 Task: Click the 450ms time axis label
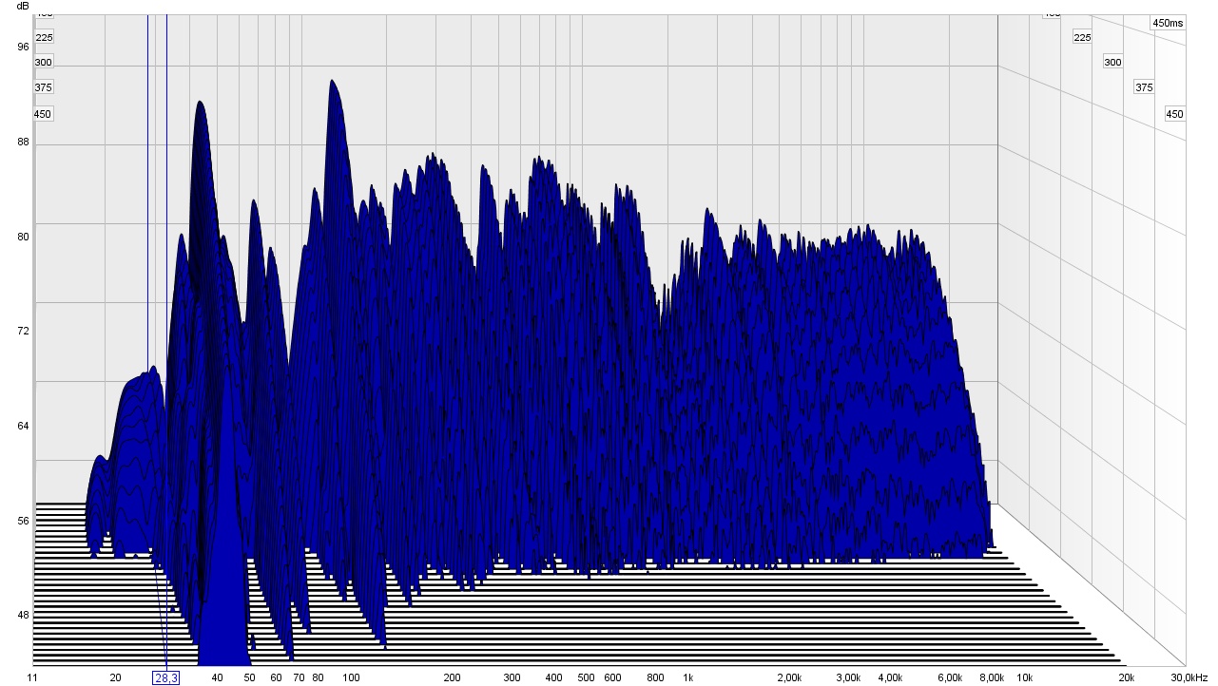(x=1168, y=23)
